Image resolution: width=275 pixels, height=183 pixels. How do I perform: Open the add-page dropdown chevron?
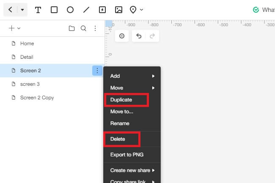19,28
